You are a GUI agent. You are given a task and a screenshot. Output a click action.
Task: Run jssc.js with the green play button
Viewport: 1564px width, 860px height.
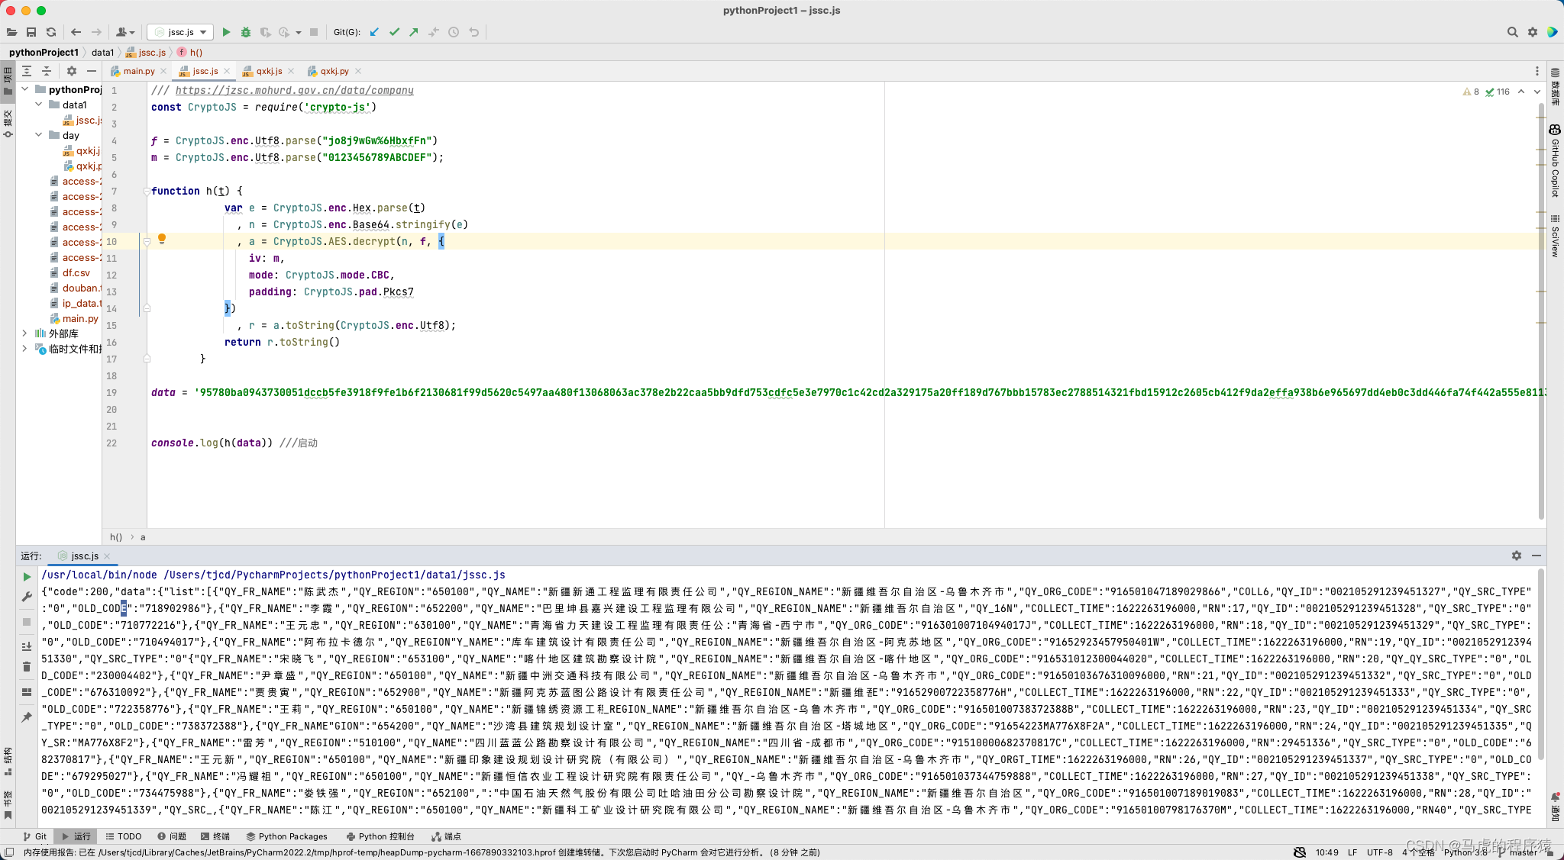[226, 32]
